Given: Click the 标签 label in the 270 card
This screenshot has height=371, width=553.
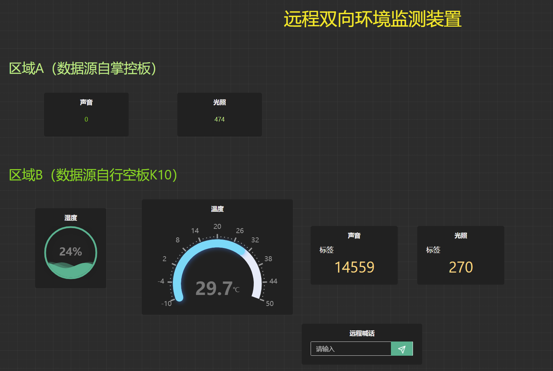Looking at the screenshot, I should [433, 250].
